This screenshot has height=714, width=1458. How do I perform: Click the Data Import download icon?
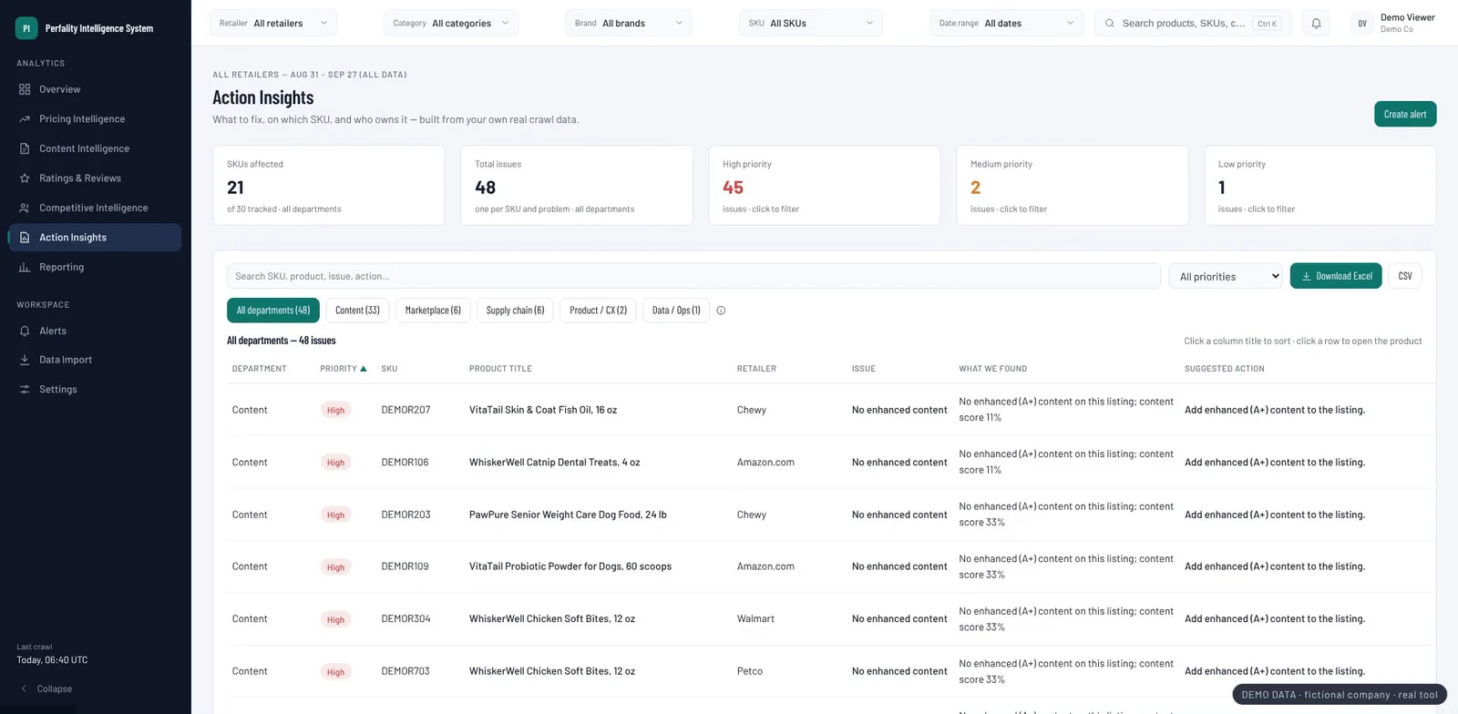25,360
